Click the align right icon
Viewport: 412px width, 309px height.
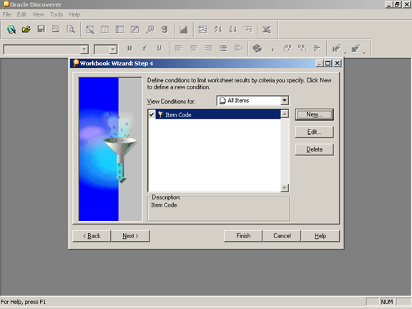209,49
